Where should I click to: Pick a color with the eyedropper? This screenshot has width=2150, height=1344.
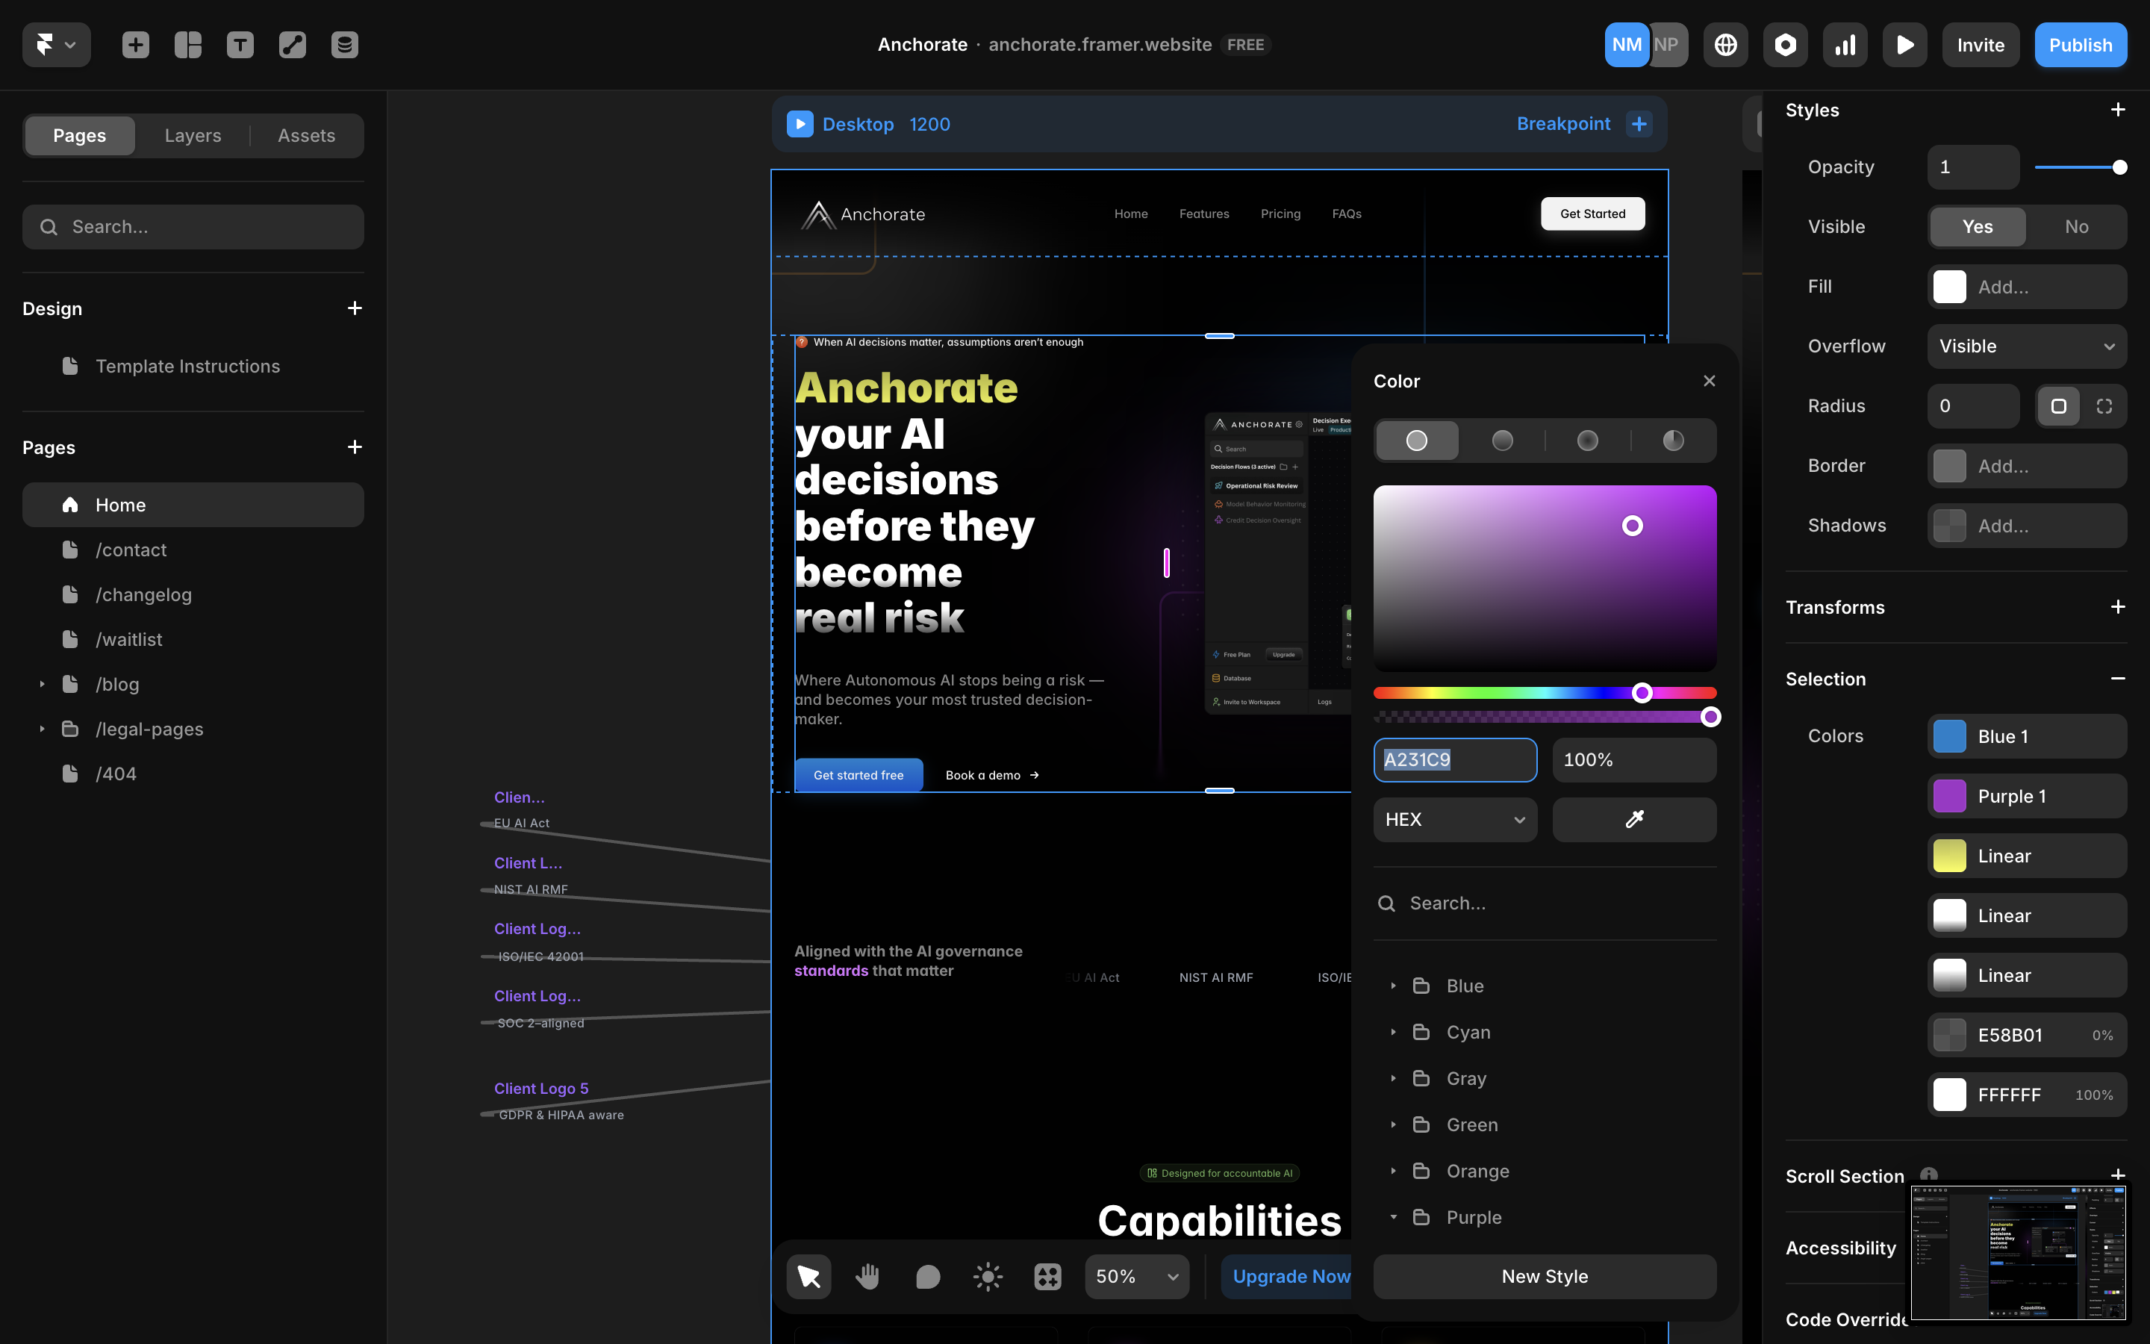click(1634, 820)
